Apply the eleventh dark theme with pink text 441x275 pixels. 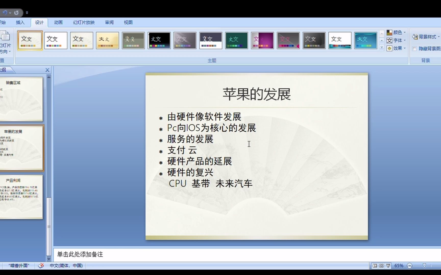click(288, 40)
